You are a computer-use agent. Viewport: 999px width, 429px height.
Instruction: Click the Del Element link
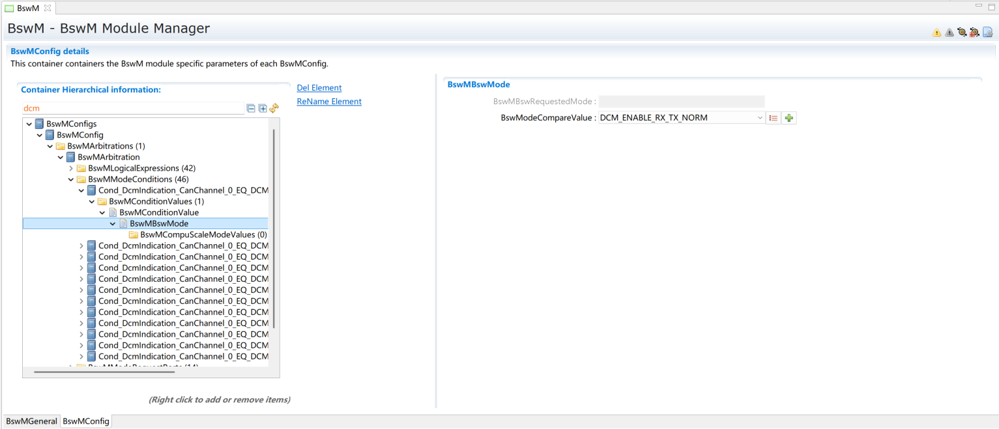pos(319,88)
